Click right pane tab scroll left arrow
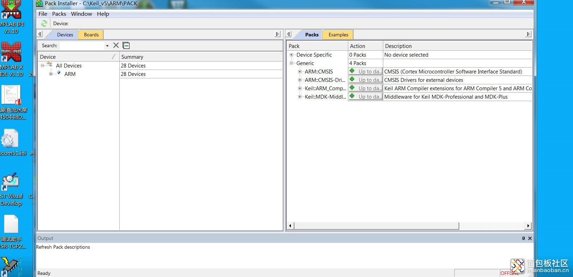The height and width of the screenshot is (277, 573). 289,34
